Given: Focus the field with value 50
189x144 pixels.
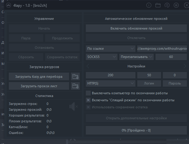Looking at the screenshot, I should pos(149,75).
